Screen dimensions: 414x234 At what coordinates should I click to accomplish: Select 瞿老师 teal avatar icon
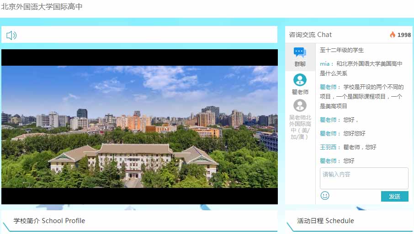tap(300, 80)
